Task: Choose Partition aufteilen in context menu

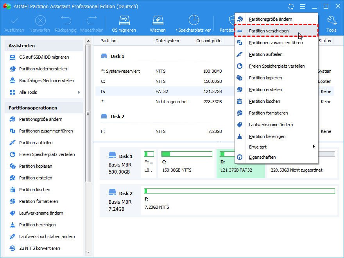Action: 276,54
